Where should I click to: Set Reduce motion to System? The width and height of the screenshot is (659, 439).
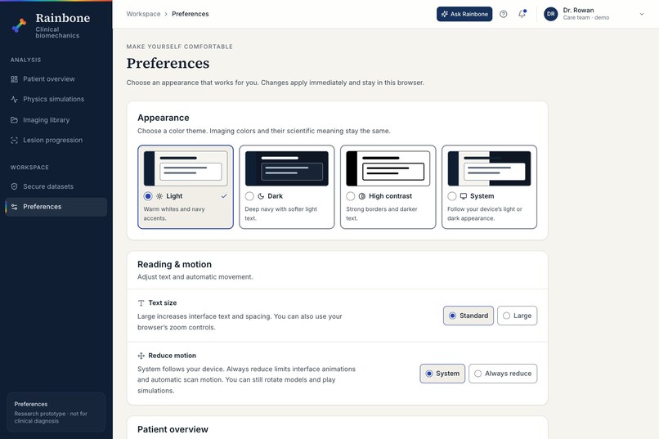pyautogui.click(x=442, y=374)
